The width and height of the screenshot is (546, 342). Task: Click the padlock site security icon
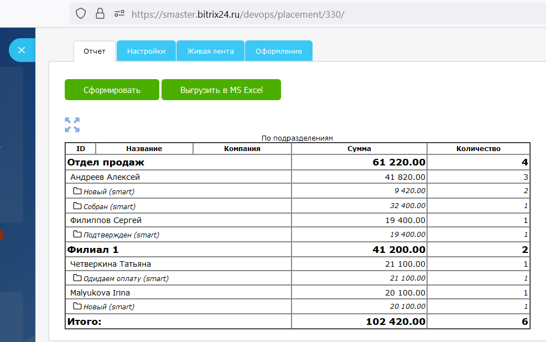click(100, 13)
